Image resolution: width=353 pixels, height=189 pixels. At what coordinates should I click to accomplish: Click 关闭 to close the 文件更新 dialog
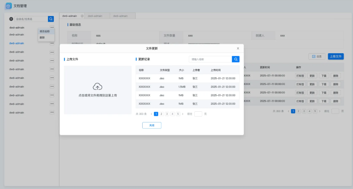tap(152, 125)
